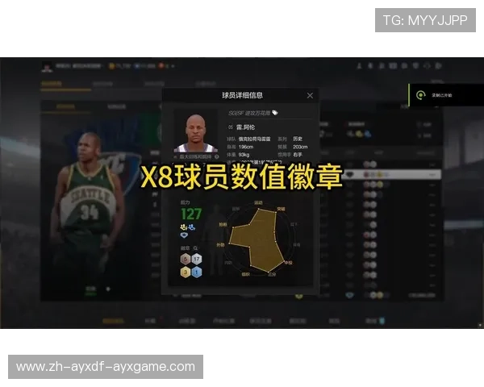Click the 外防 label on radar chart
Viewport: 484px width, 387px height.
click(220, 245)
